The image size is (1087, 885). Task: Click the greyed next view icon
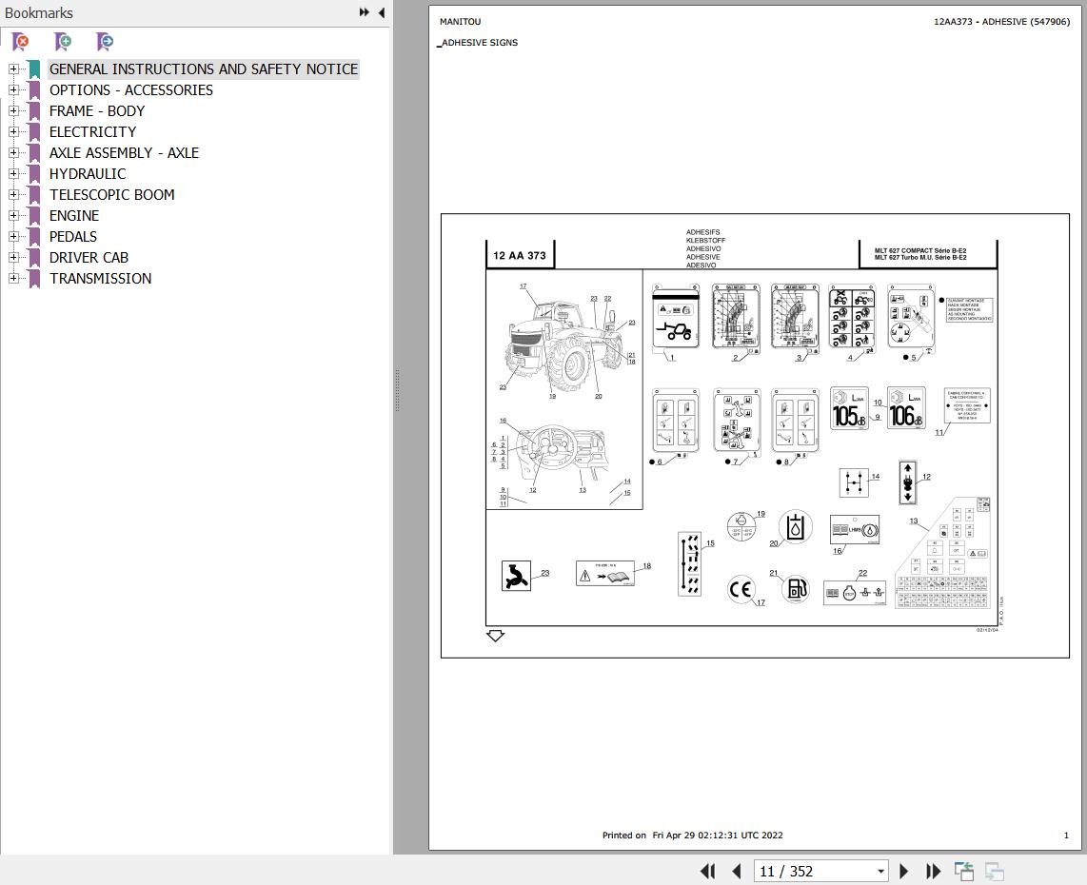click(x=994, y=871)
